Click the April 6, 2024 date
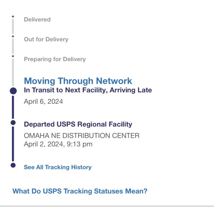The image size is (214, 211). [x=43, y=102]
